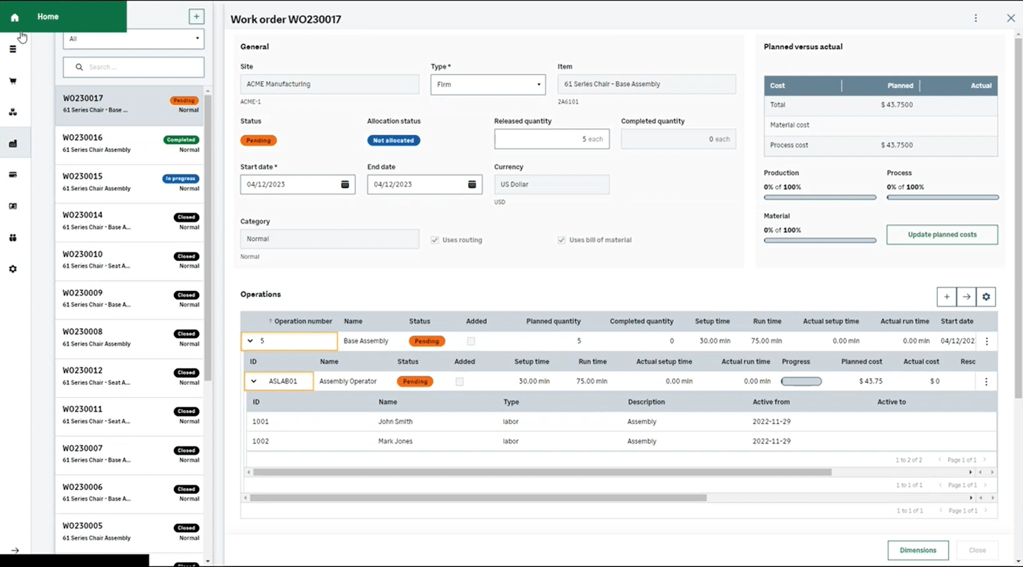Image resolution: width=1023 pixels, height=567 pixels.
Task: Click John Smith resource row
Action: coord(621,422)
